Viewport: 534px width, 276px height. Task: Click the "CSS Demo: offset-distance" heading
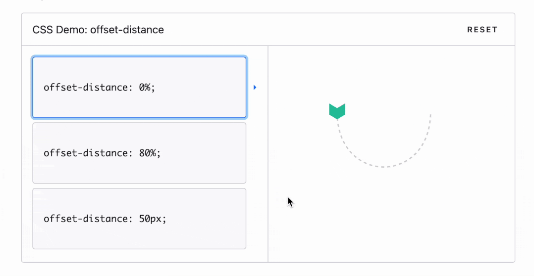click(98, 30)
